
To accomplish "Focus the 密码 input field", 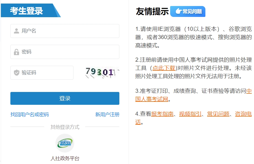I will tap(65, 52).
